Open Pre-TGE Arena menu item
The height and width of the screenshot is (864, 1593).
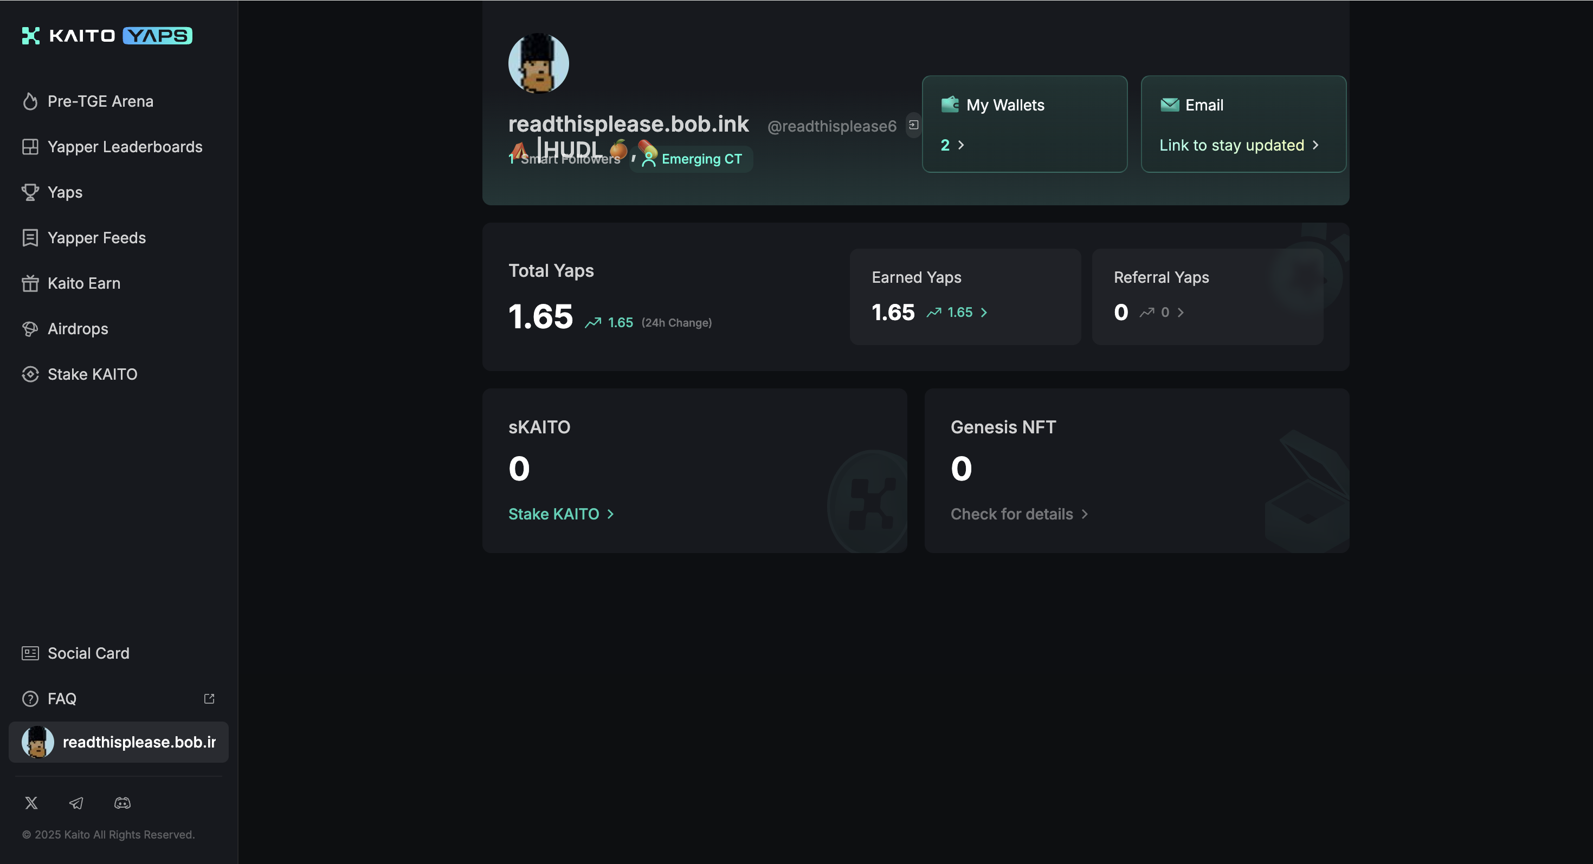119,101
